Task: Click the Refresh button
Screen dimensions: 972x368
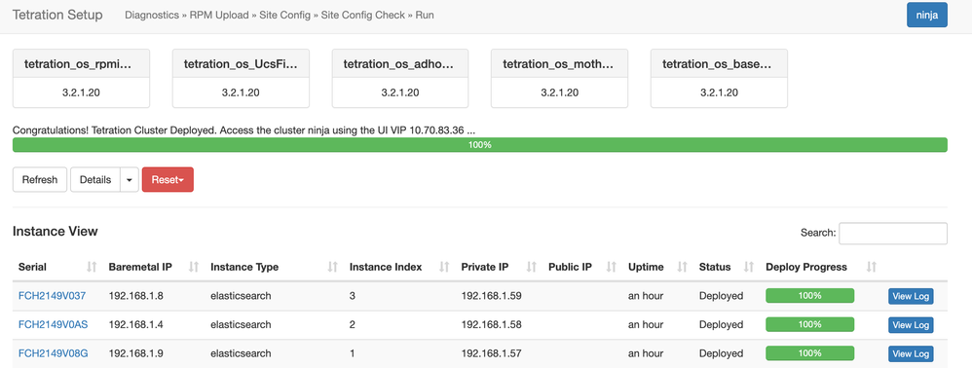Action: coord(40,180)
